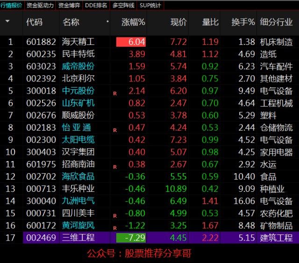Open the 资金博弈 tab
The height and width of the screenshot is (263, 299).
pyautogui.click(x=69, y=6)
